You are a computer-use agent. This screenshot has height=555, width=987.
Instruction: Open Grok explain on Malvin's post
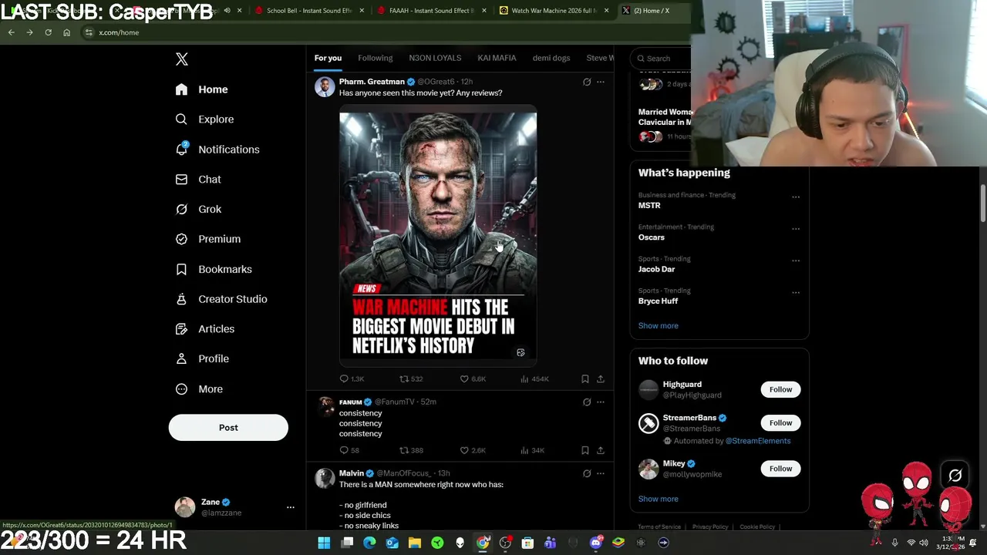click(587, 473)
